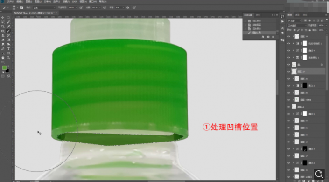Lock transparent pixels in Layers panel
Screen dimensions: 329x182
coord(294,30)
